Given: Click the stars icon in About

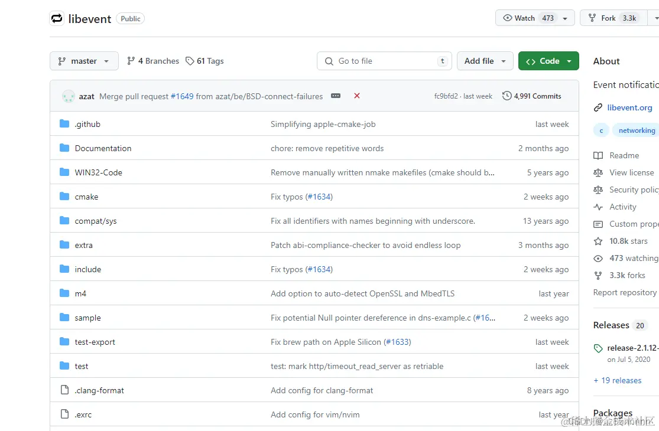Looking at the screenshot, I should coord(598,241).
